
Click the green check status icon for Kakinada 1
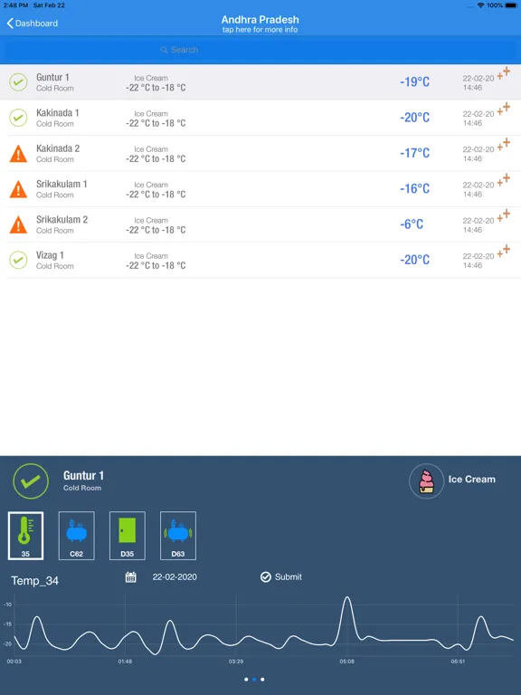click(18, 118)
